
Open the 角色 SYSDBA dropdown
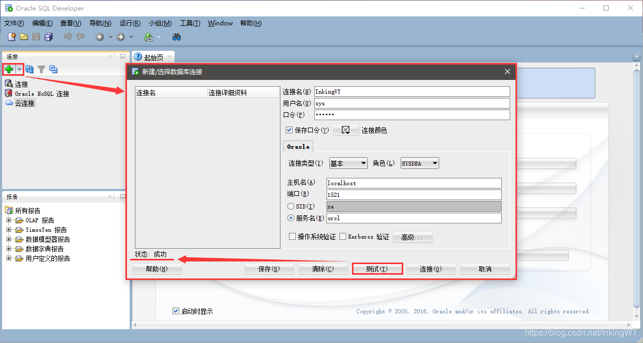click(420, 164)
